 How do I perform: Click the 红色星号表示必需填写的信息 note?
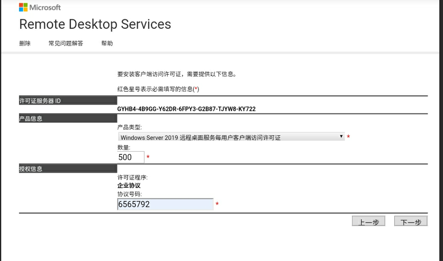pos(158,89)
